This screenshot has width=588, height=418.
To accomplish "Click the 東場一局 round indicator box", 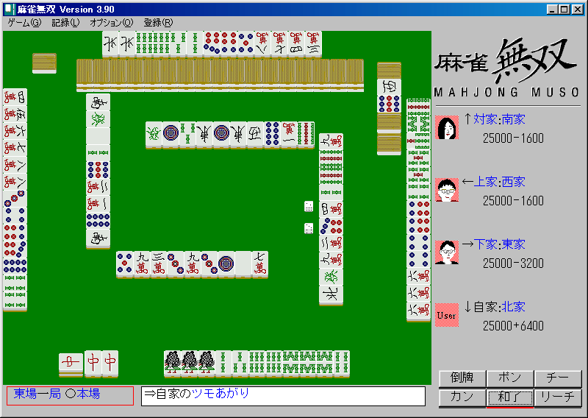I will coord(71,396).
